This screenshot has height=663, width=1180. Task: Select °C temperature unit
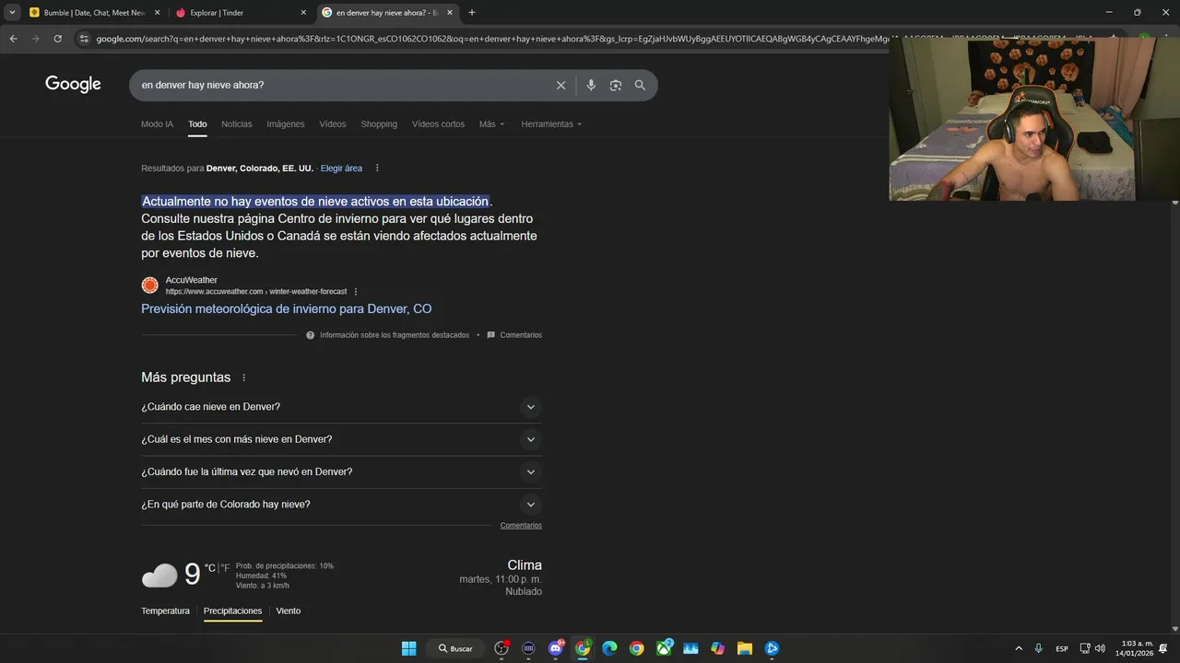pyautogui.click(x=210, y=568)
